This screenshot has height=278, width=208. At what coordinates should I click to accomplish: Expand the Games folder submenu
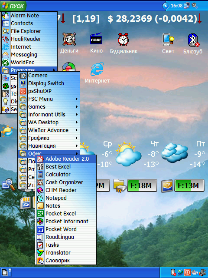click(49, 107)
